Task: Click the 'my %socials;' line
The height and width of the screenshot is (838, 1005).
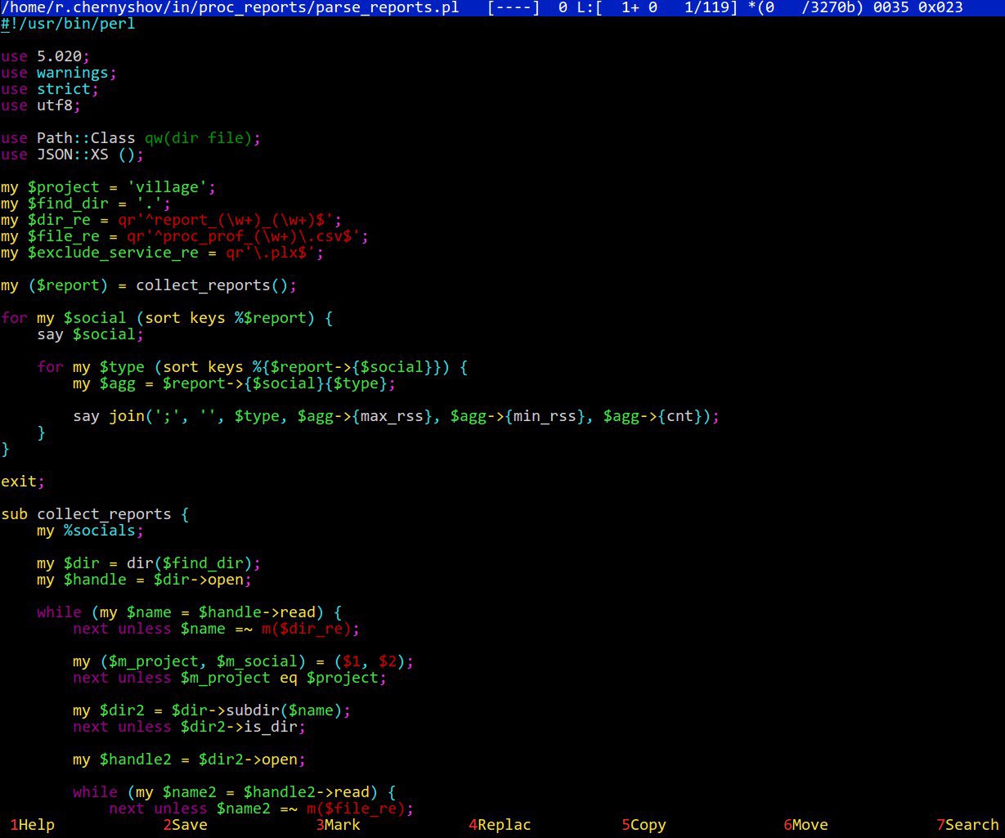Action: click(x=90, y=531)
